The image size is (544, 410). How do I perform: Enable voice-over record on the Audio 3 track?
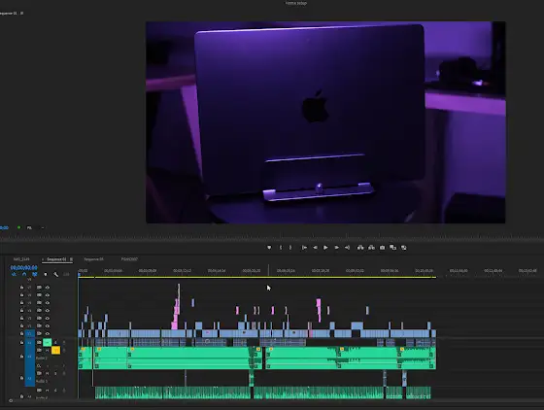[64, 373]
